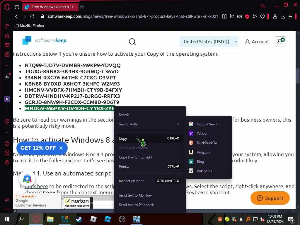Screen dimensions: 300x225
Task: Click the softwarekeep logo
Action: 45,40
